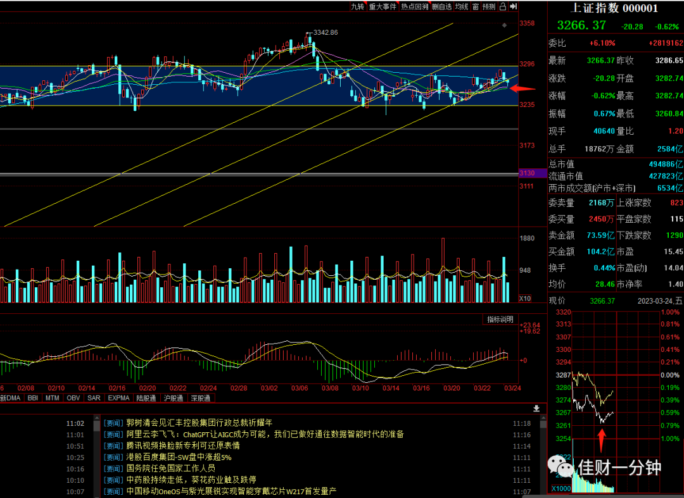This screenshot has width=684, height=498.
Task: Open the 热点回溯 hotspot review
Action: pyautogui.click(x=415, y=6)
